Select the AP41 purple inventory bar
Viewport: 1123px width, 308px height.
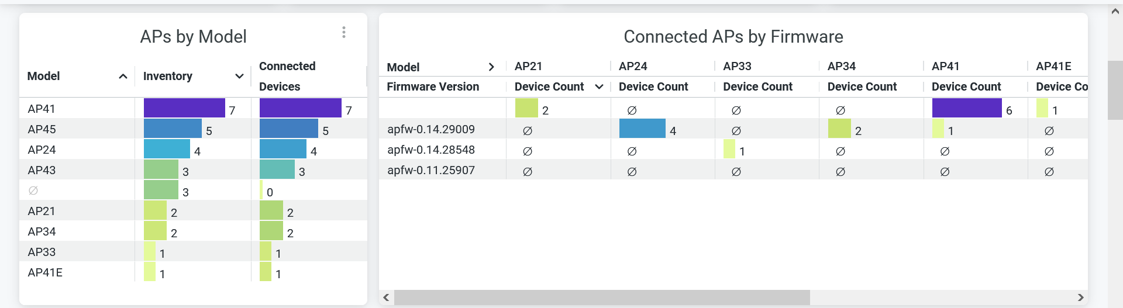point(184,108)
